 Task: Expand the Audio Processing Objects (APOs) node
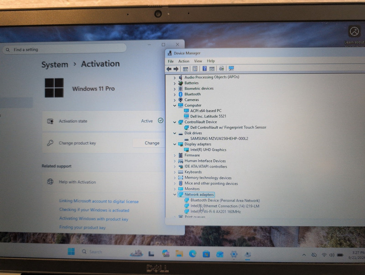click(175, 77)
